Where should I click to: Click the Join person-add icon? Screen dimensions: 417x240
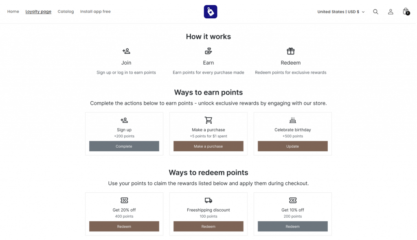126,51
